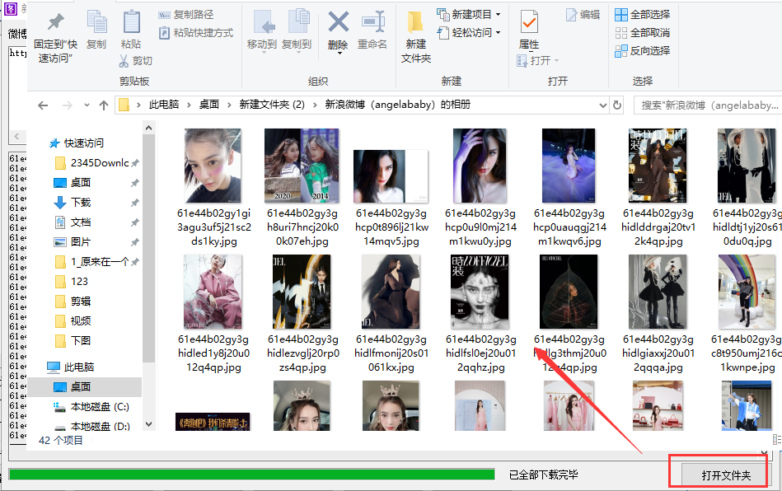This screenshot has height=491, width=782.
Task: Select image ending hcp0u9l0mj214m1kwu0y.jpg
Action: [x=480, y=188]
